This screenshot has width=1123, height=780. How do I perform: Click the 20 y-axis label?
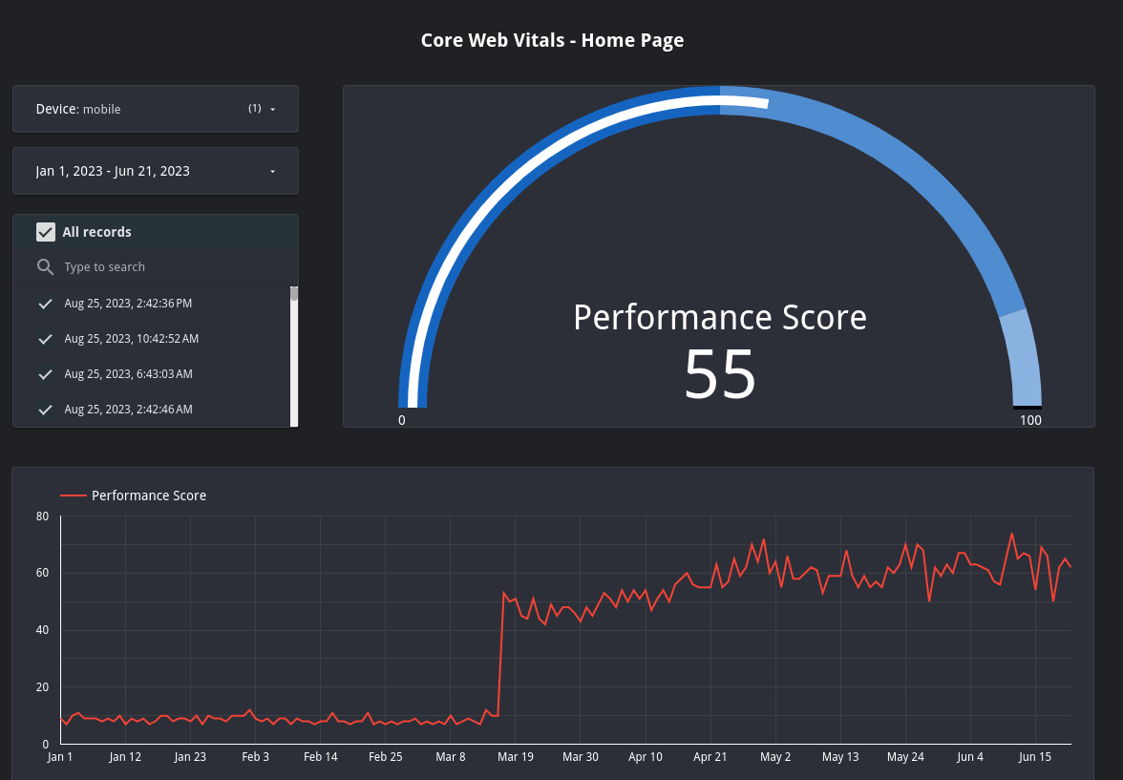[42, 687]
